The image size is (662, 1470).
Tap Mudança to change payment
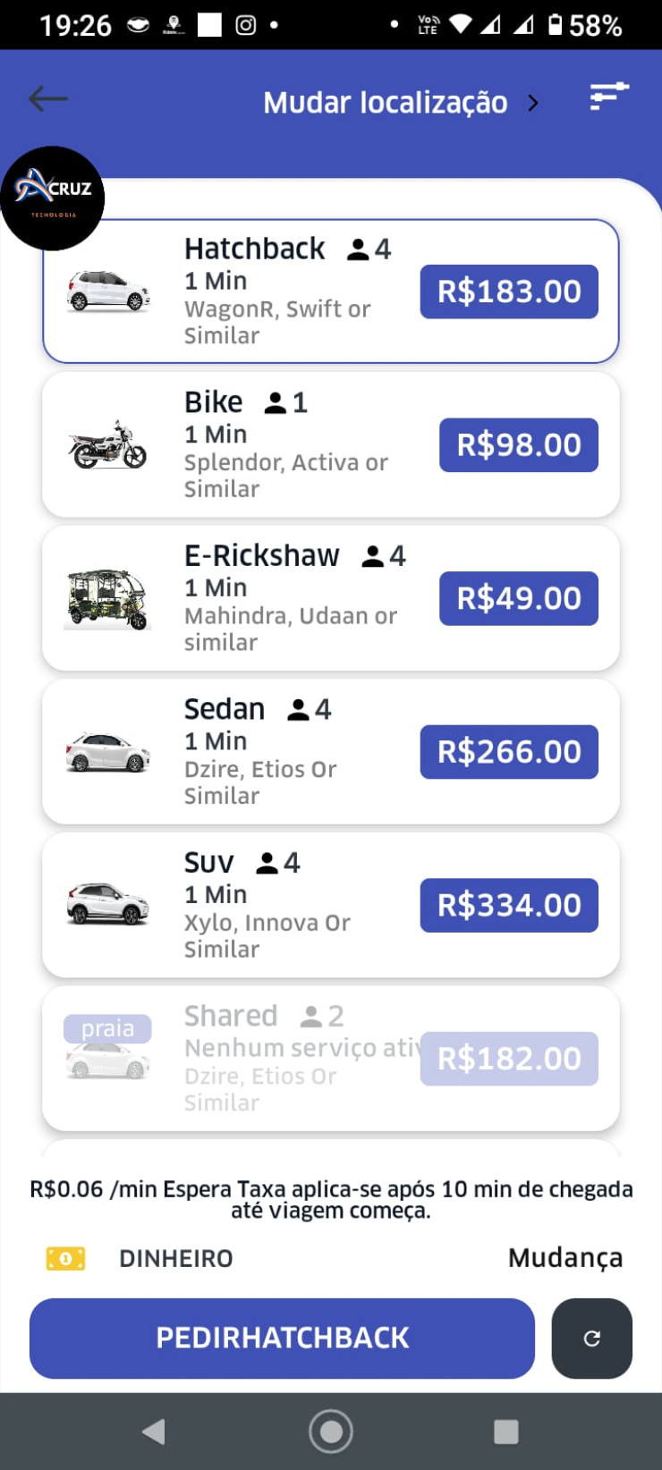(564, 1258)
